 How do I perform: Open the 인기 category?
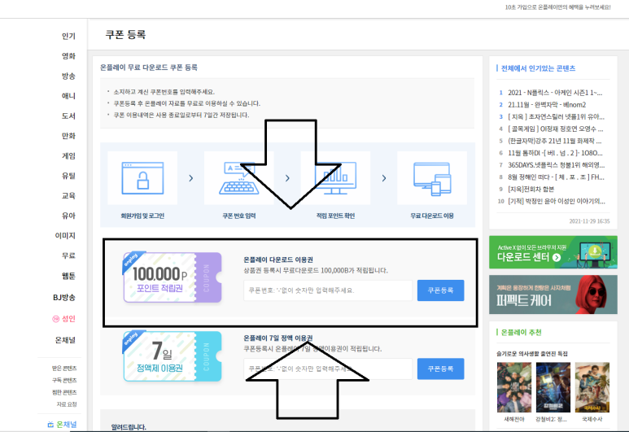(68, 36)
